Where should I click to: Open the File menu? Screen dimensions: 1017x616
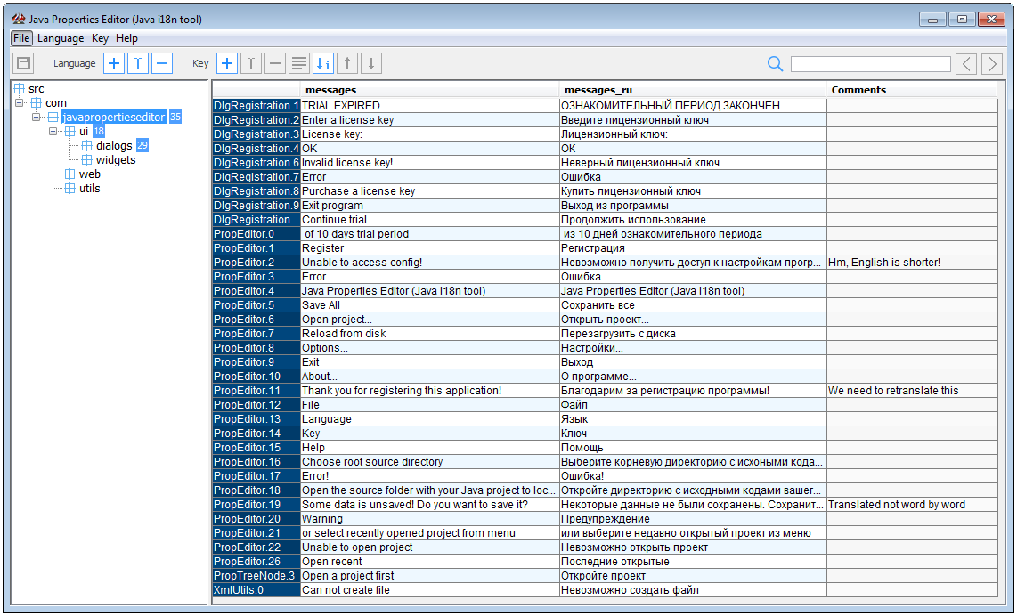point(21,38)
